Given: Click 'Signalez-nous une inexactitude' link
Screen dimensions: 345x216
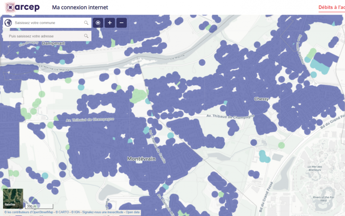Looking at the screenshot, I should coord(103,212).
